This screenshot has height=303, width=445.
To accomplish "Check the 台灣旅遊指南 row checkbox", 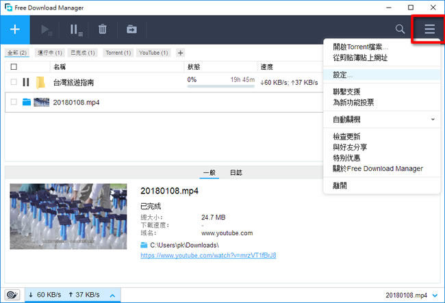I will (x=14, y=82).
